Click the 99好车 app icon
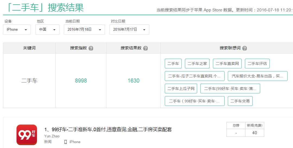 (x=27, y=135)
